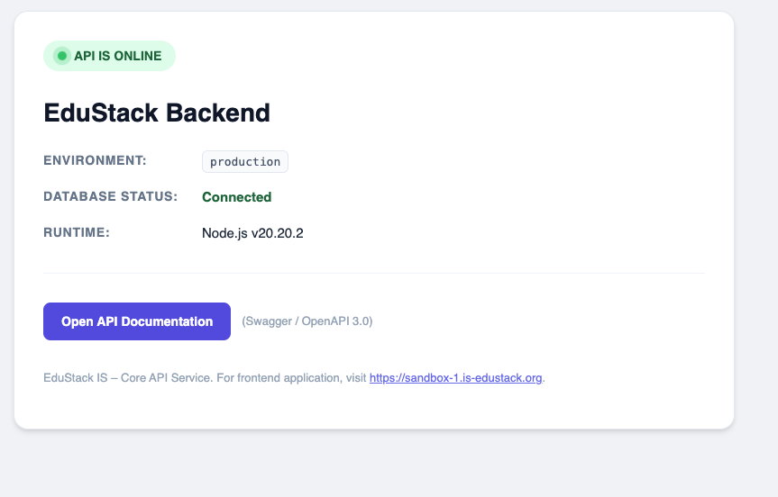Click the Connected database status value
The image size is (778, 497).
[237, 197]
